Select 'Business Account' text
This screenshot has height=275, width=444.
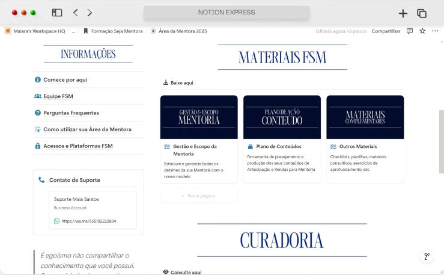(70, 208)
